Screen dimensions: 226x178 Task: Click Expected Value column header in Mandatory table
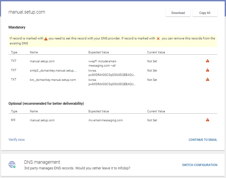point(98,52)
